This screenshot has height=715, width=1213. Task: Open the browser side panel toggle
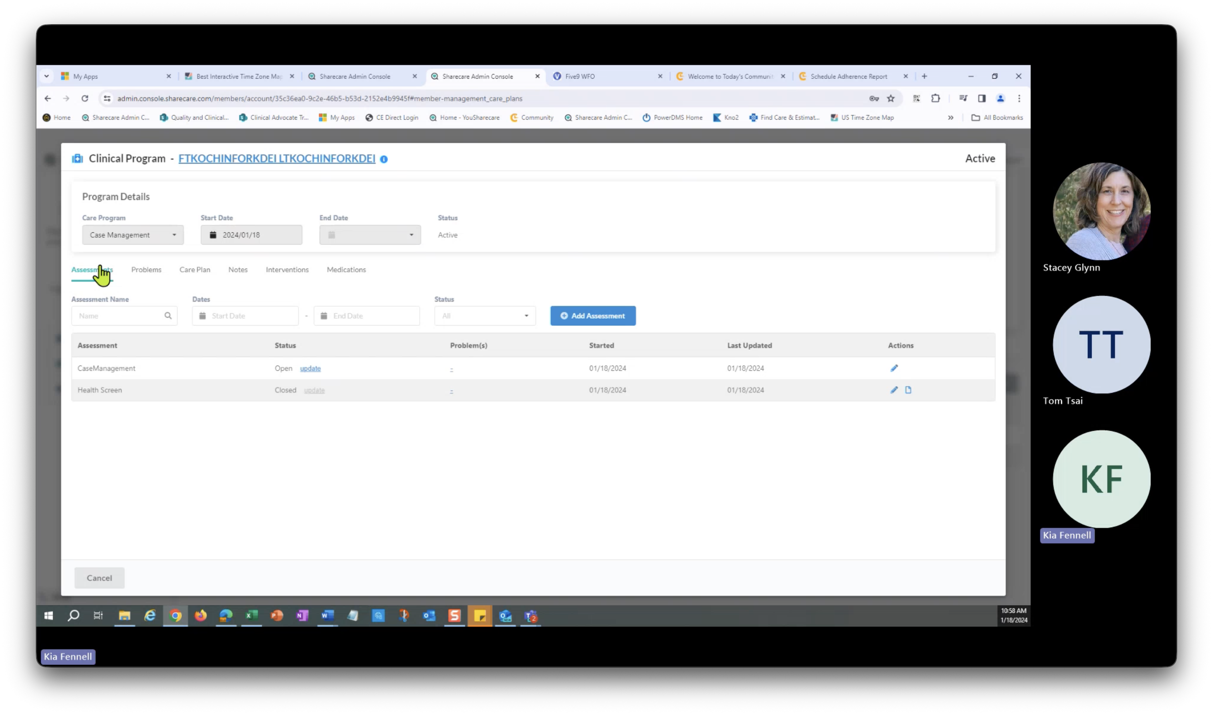point(982,98)
